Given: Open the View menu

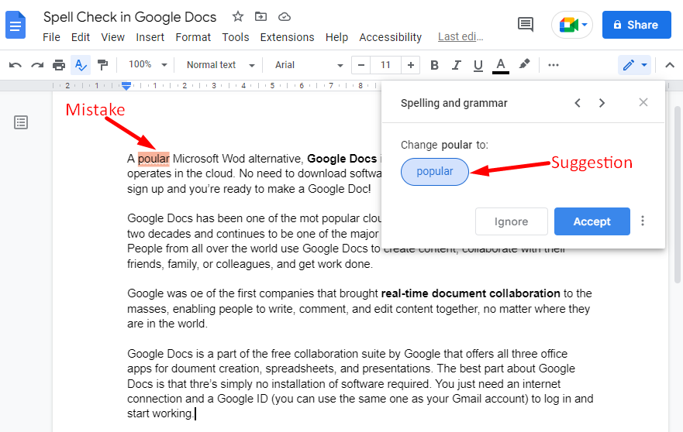Looking at the screenshot, I should (x=113, y=37).
